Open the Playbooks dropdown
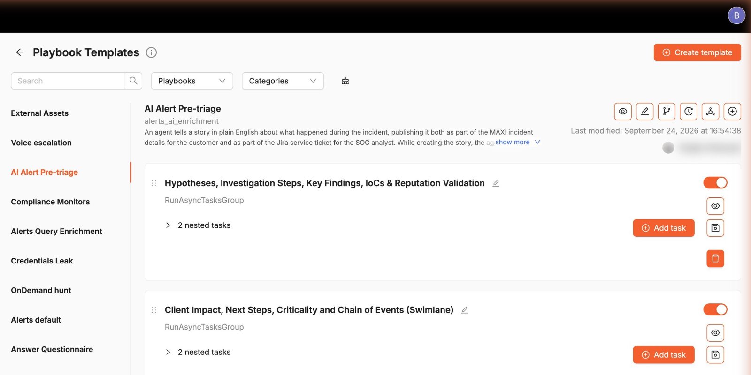751x375 pixels. pyautogui.click(x=192, y=81)
